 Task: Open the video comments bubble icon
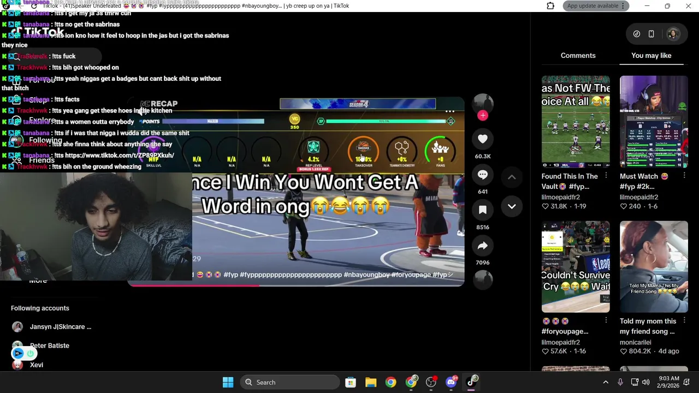tap(483, 175)
